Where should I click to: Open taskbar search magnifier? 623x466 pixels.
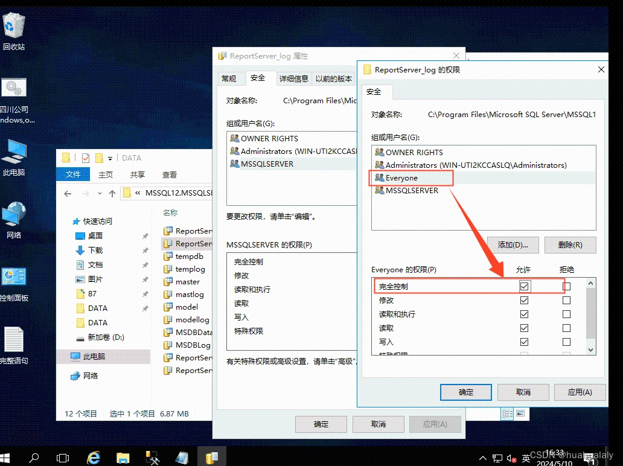pos(34,458)
